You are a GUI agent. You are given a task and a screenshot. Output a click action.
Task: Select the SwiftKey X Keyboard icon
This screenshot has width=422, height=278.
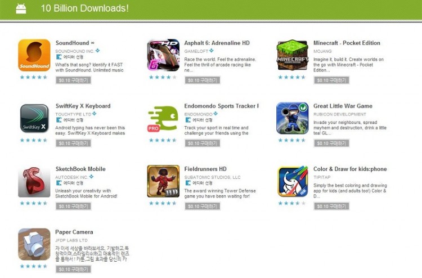pyautogui.click(x=34, y=118)
